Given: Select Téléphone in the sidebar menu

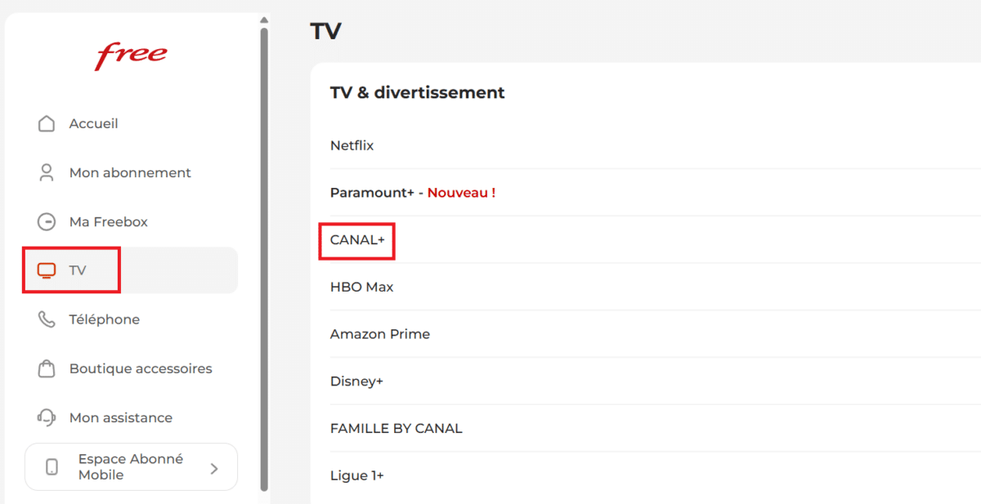Looking at the screenshot, I should (105, 319).
